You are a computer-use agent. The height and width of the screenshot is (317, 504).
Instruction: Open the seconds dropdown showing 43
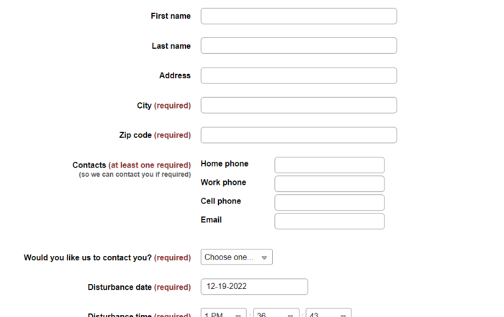click(328, 314)
